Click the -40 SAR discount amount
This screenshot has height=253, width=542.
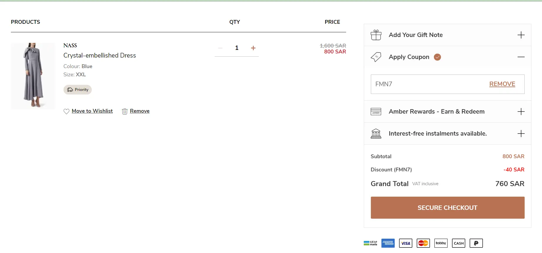pyautogui.click(x=514, y=170)
